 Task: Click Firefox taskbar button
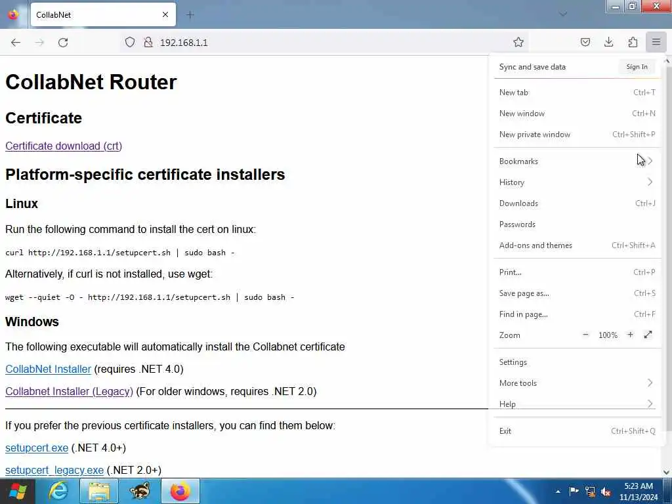(x=180, y=491)
